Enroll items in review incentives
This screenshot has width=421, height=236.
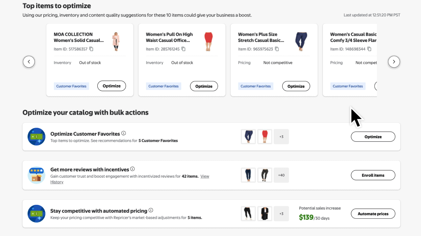(x=373, y=175)
